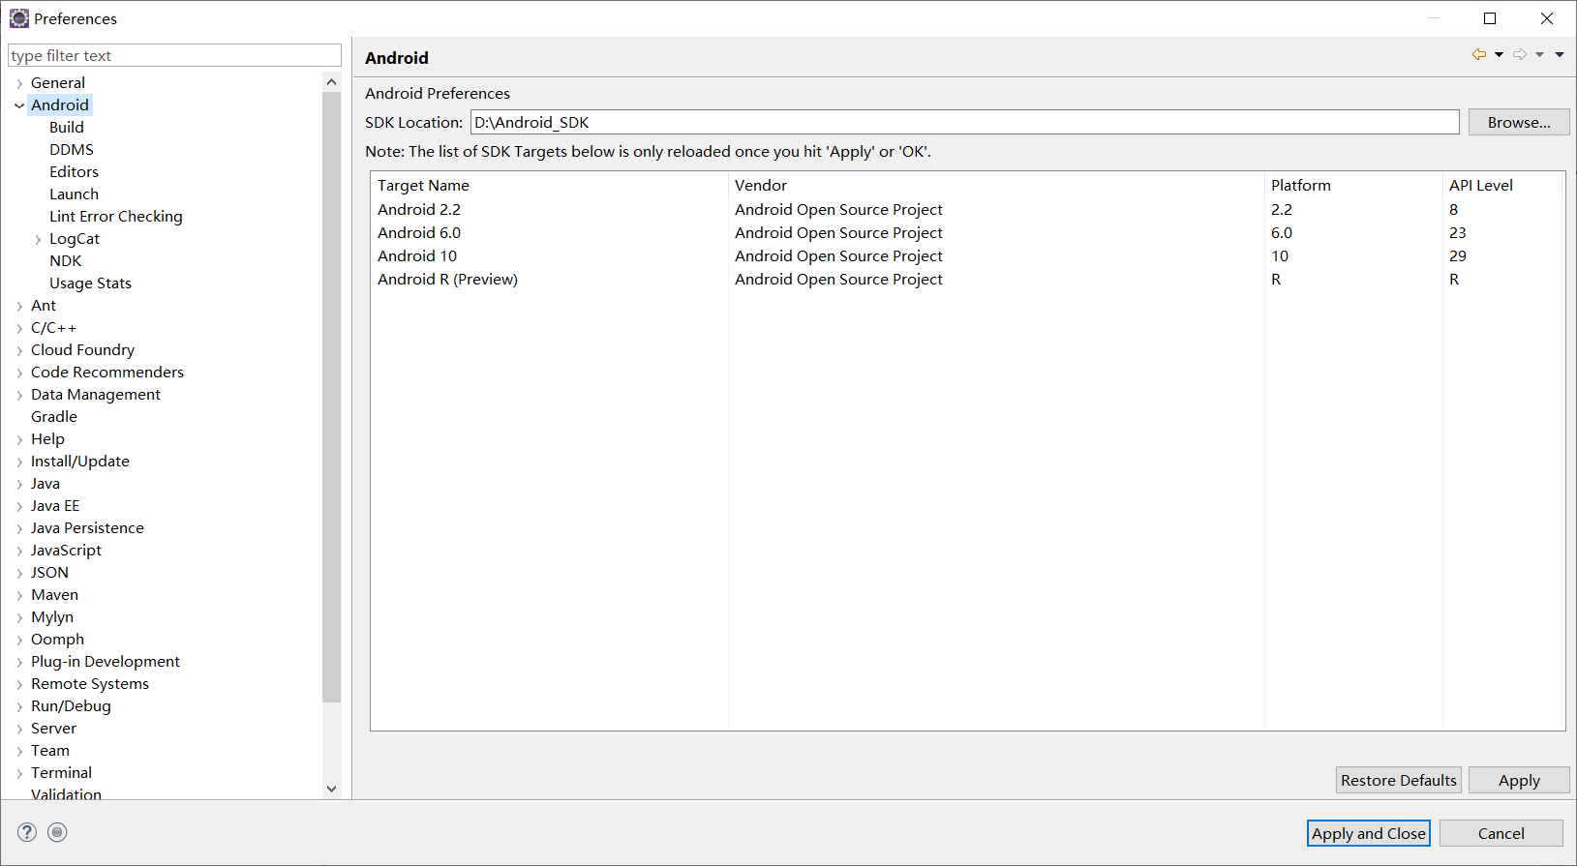Expand the Java preferences node

coord(19,485)
